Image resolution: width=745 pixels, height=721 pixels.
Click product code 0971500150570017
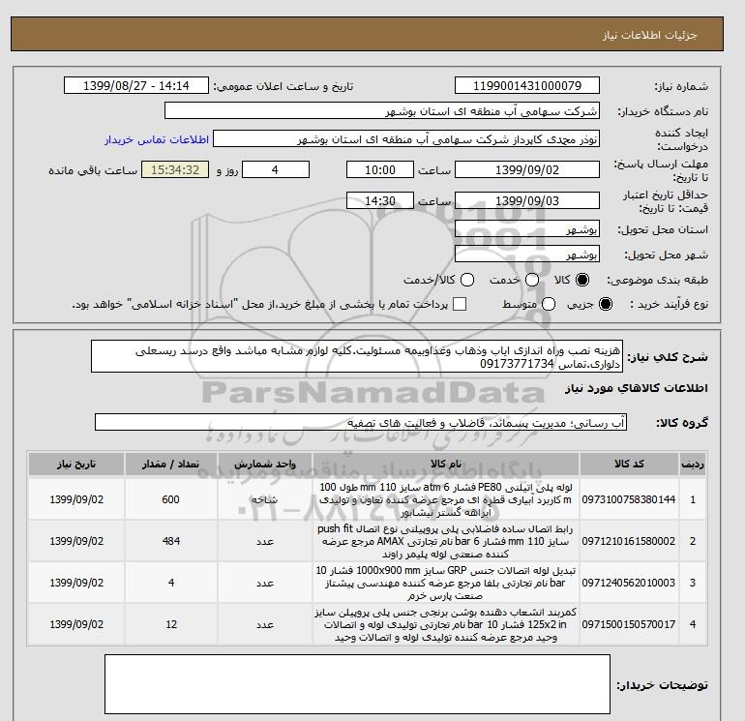coord(629,624)
